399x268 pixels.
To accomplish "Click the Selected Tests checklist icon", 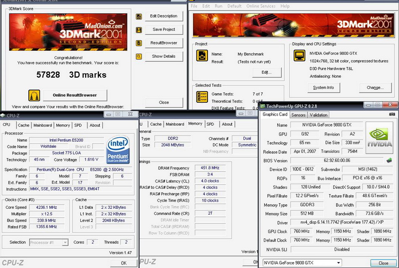I will pos(202,97).
